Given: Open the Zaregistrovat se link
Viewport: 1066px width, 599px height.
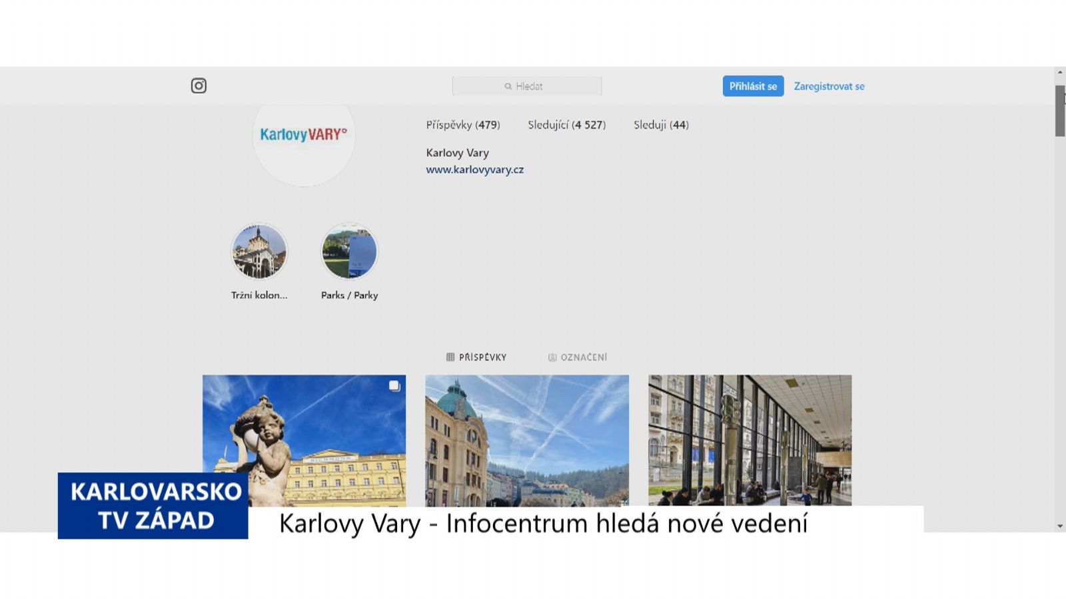Looking at the screenshot, I should (829, 87).
